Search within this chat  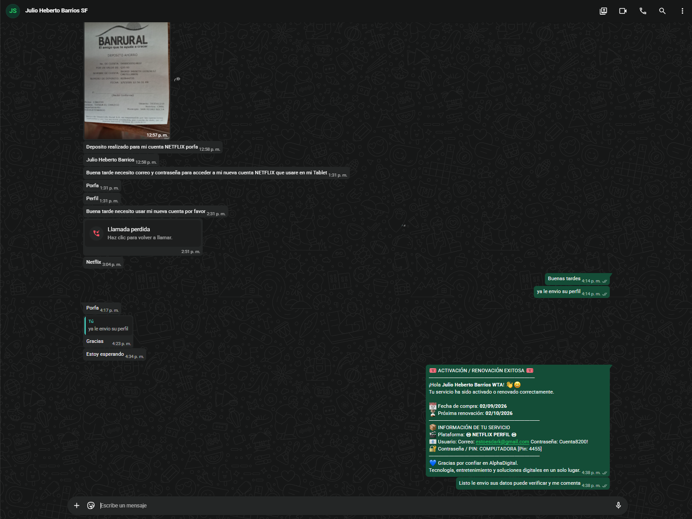click(662, 11)
